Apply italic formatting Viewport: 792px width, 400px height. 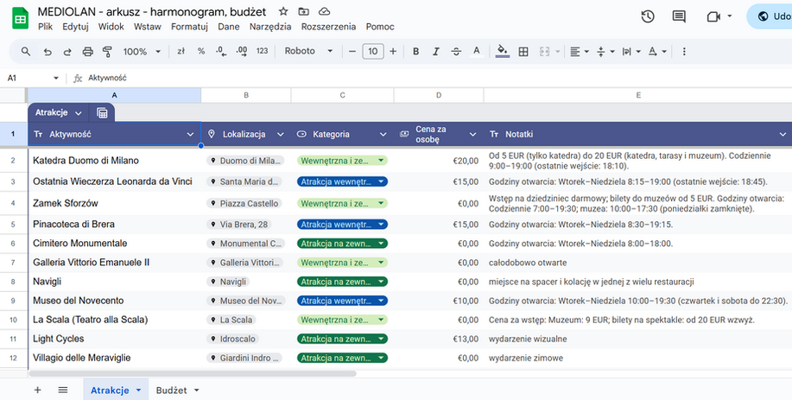[435, 51]
